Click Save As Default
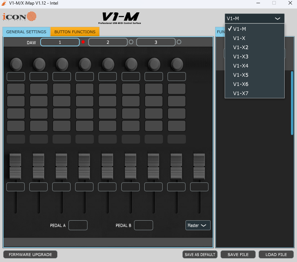 click(x=200, y=255)
